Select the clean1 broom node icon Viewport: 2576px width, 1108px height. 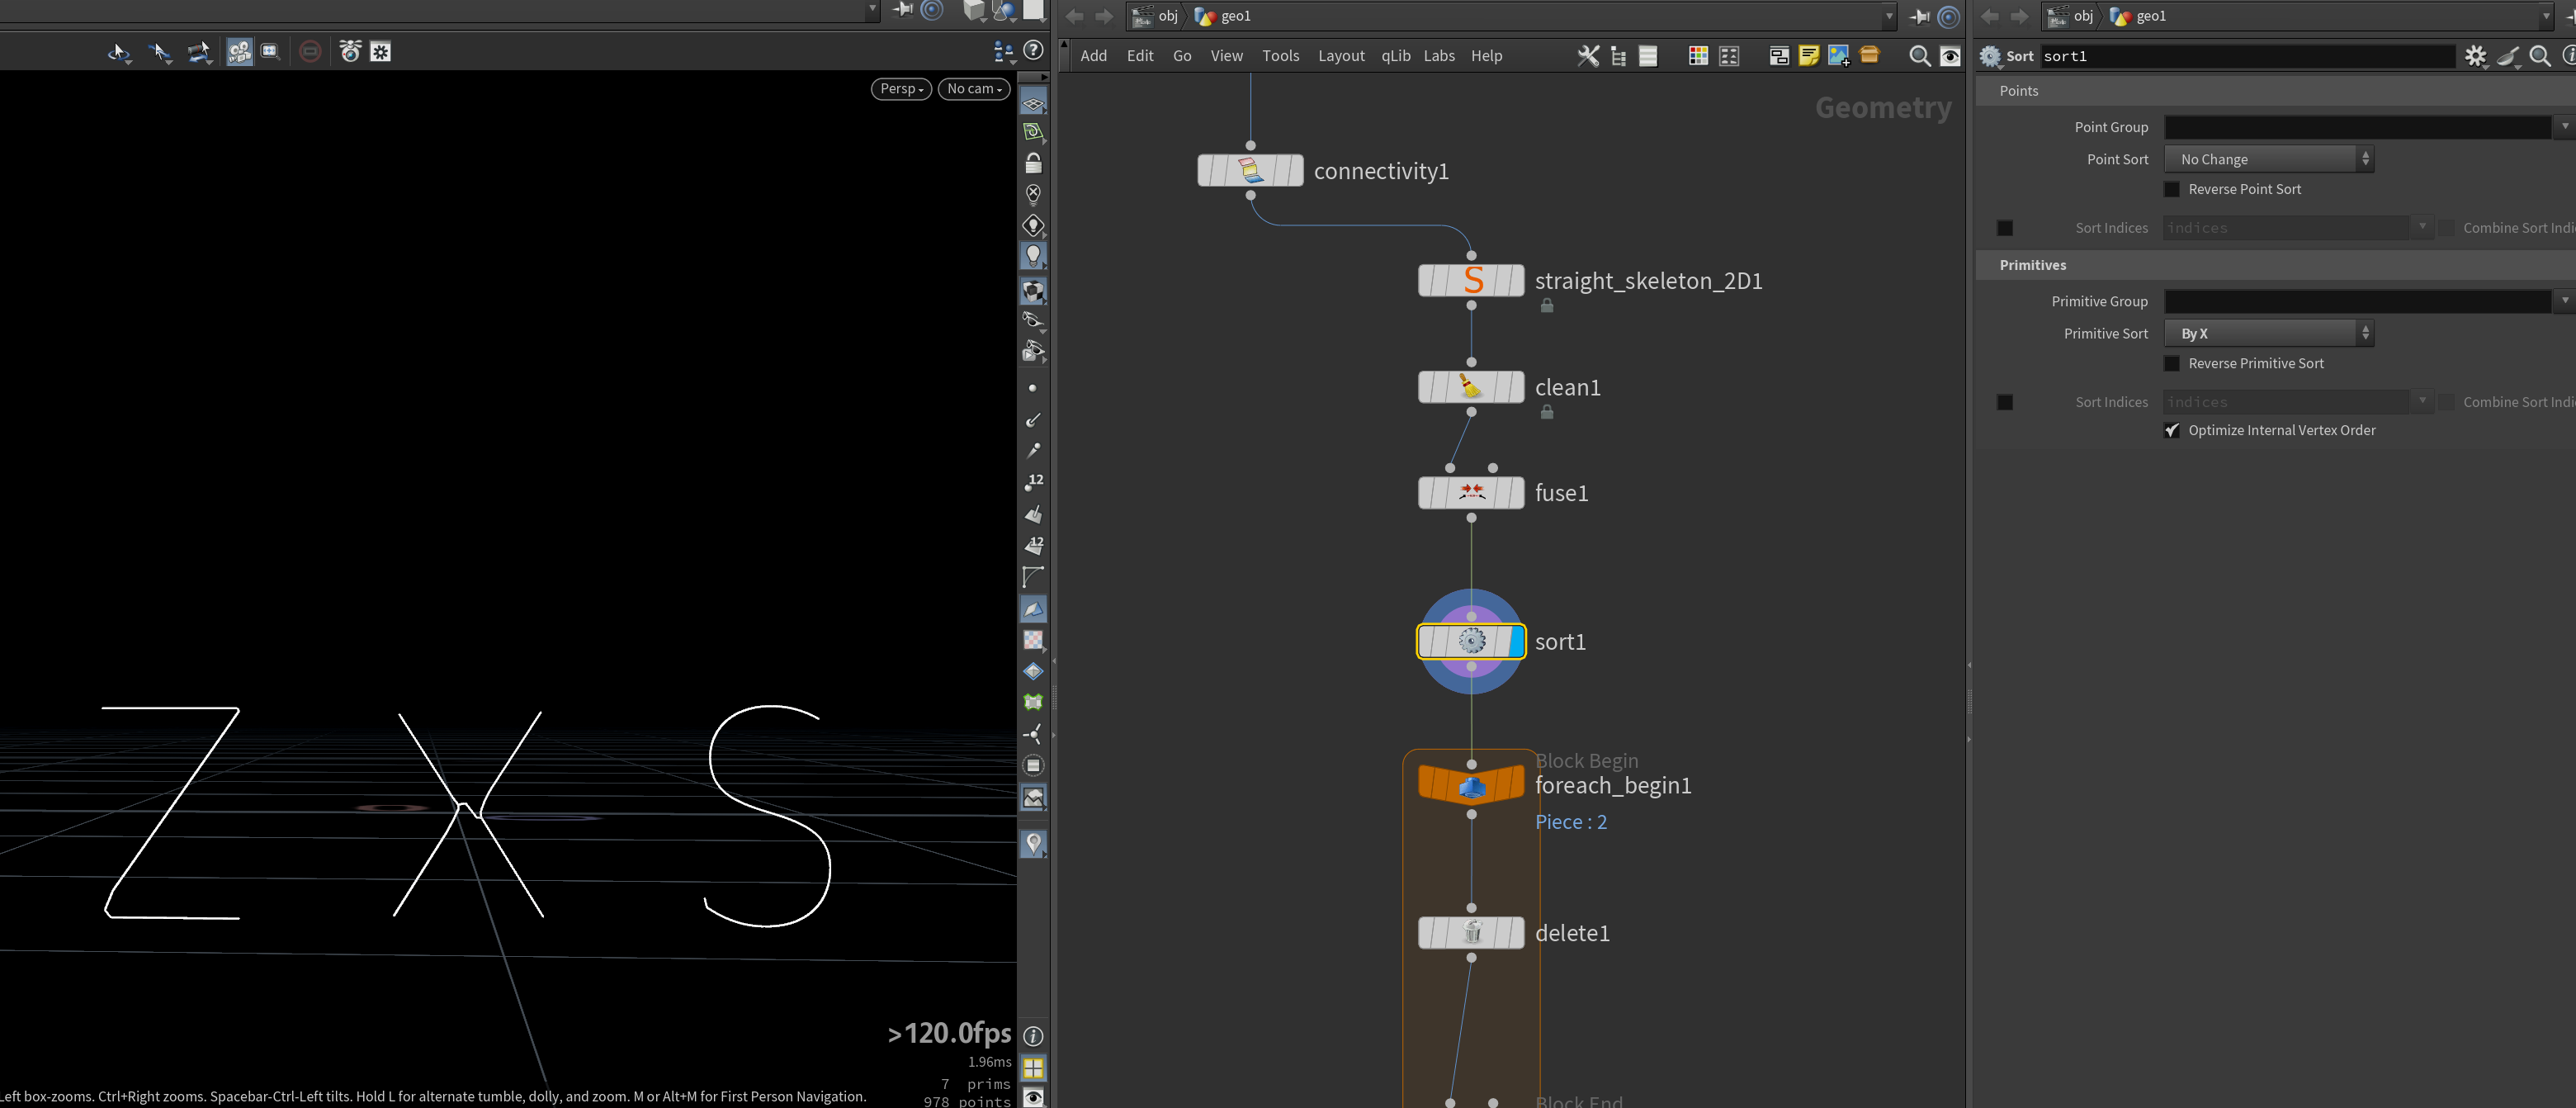pyautogui.click(x=1470, y=387)
